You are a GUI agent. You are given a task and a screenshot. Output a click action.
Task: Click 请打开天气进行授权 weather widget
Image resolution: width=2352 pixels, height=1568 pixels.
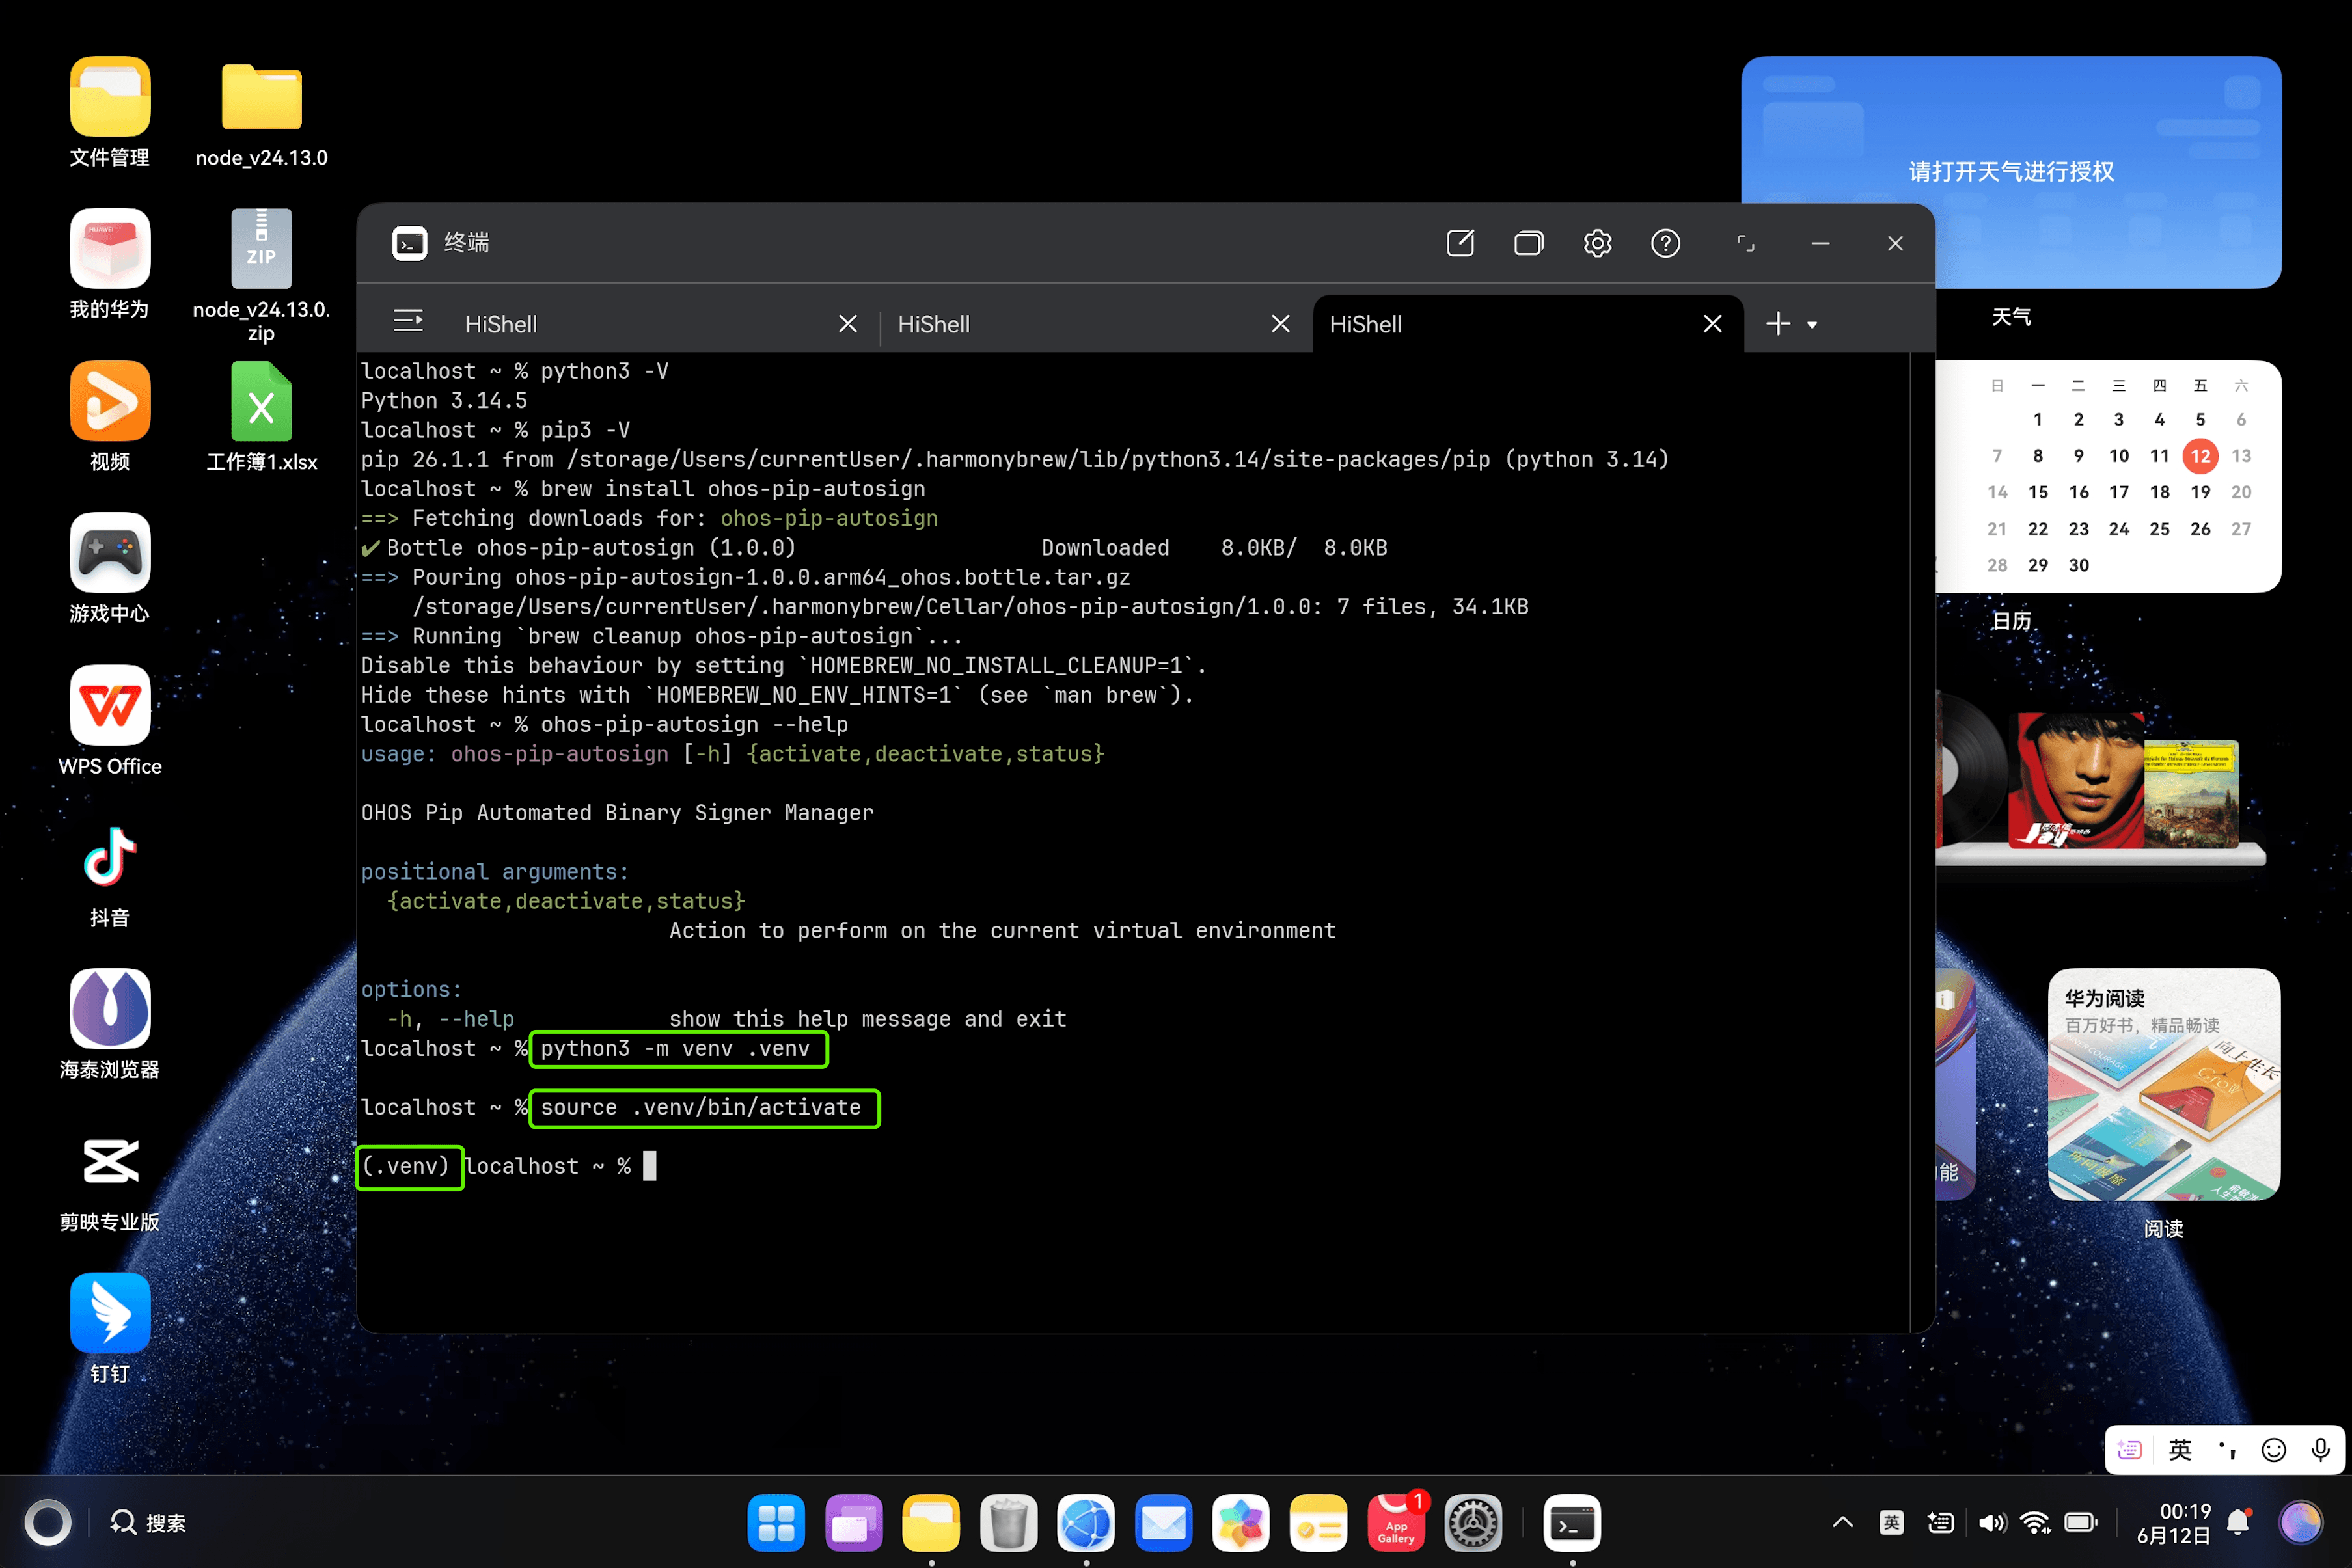coord(2010,171)
